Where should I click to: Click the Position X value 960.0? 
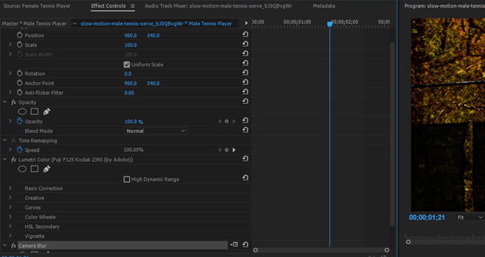tap(130, 35)
